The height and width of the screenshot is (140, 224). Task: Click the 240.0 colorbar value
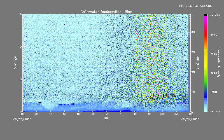pyautogui.click(x=214, y=35)
